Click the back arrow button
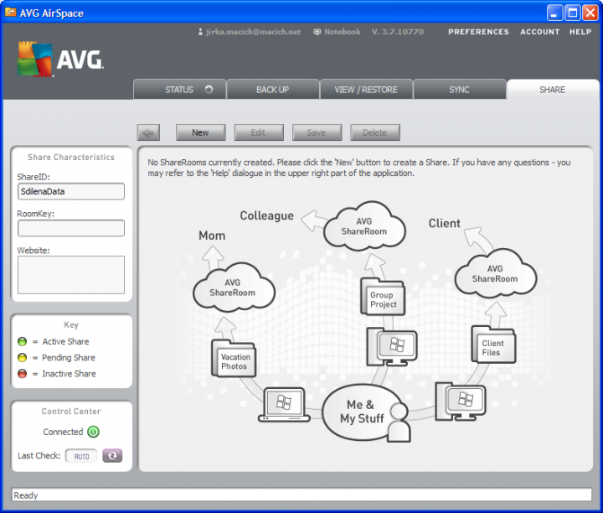Screen dimensions: 603x513 [148, 132]
